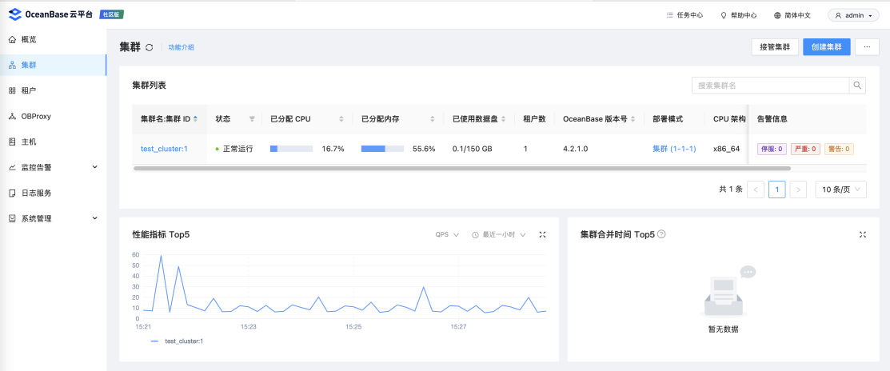Sort by 已分配 CPU column arrows
The image size is (890, 371).
(x=341, y=119)
